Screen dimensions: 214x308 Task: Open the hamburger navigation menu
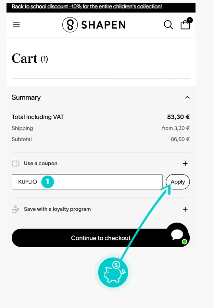point(16,25)
